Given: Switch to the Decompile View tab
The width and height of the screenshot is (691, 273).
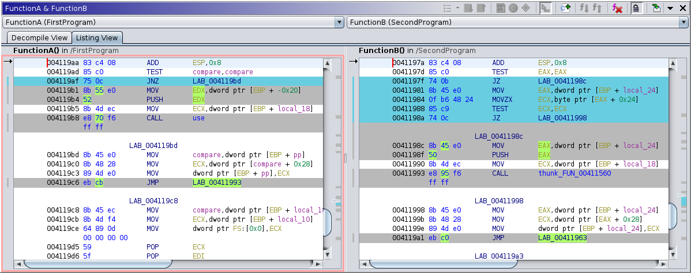Looking at the screenshot, I should click(x=39, y=38).
